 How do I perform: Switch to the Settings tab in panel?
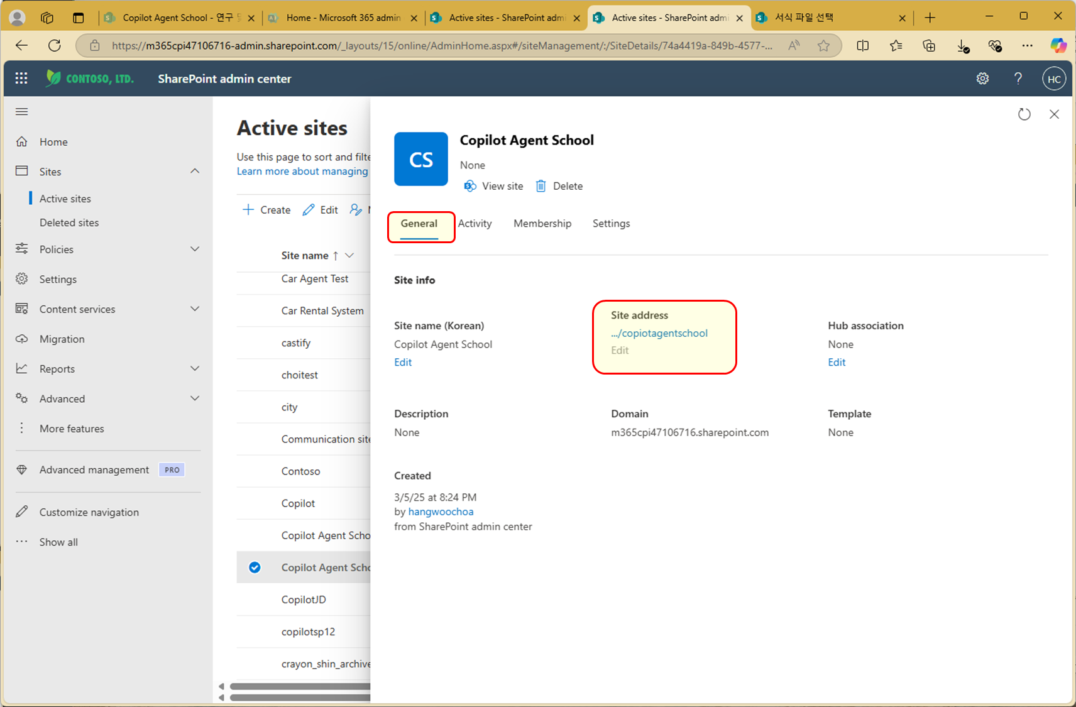coord(611,224)
